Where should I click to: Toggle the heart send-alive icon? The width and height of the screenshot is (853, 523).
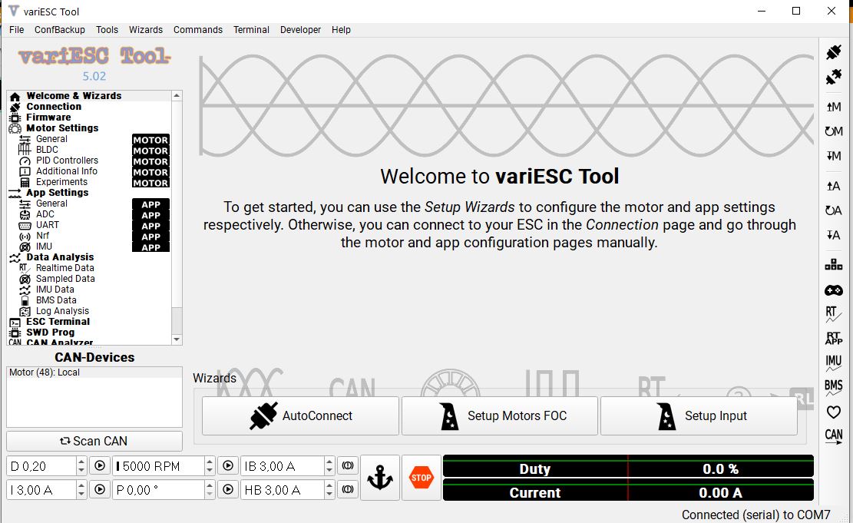(x=833, y=412)
